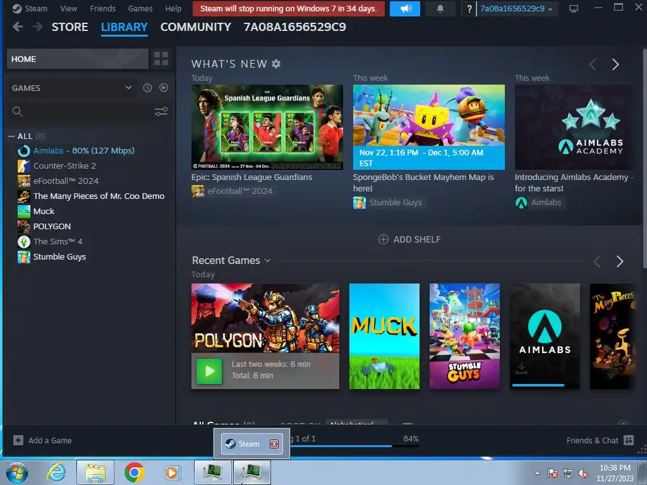Open the Games menu
Screen dimensions: 647x485
pos(140,9)
